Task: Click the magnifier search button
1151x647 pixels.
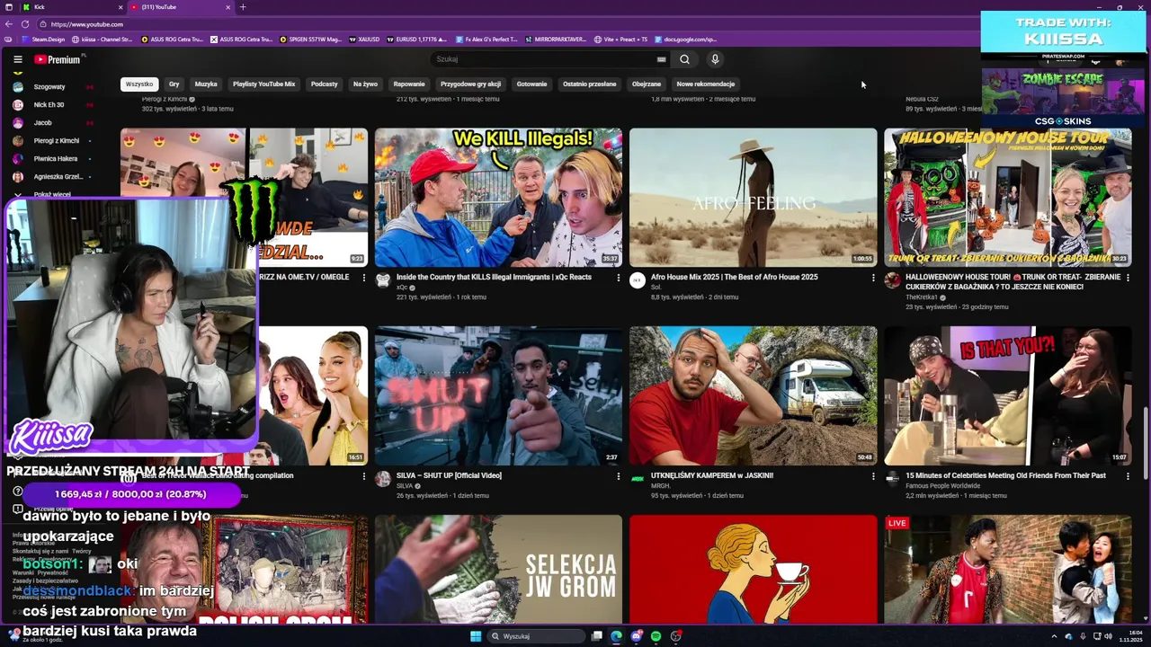Action: point(684,59)
